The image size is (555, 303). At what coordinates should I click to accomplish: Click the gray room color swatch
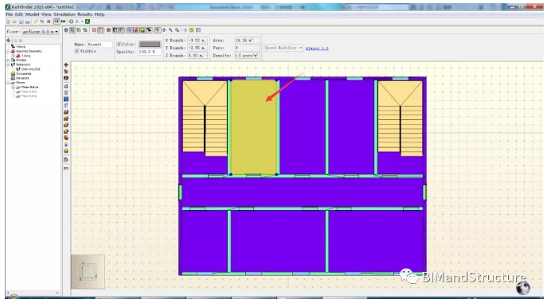(150, 45)
